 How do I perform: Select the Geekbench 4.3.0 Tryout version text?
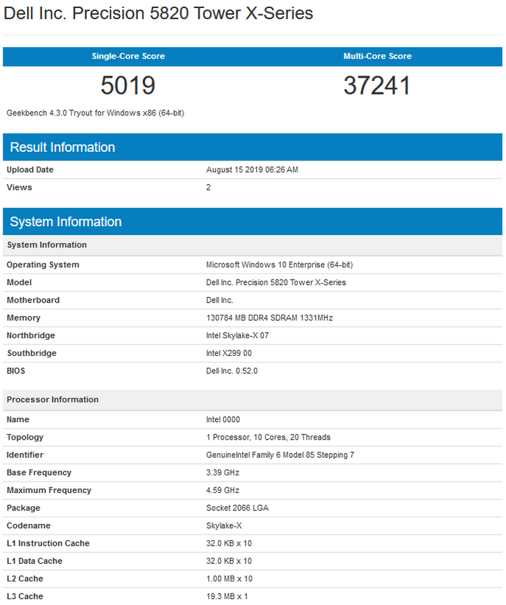[x=95, y=113]
